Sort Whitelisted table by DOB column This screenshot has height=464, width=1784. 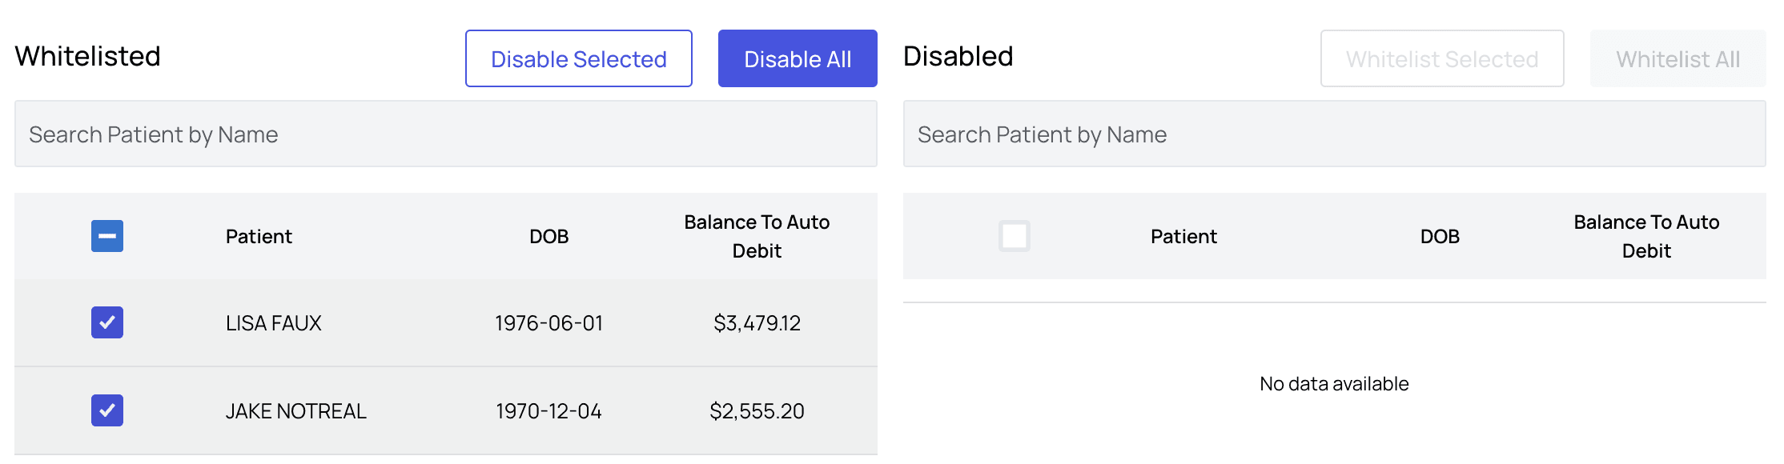pos(548,236)
